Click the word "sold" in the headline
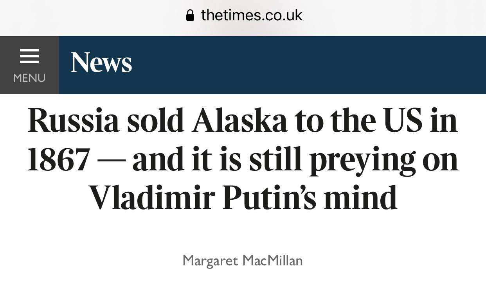 point(155,121)
